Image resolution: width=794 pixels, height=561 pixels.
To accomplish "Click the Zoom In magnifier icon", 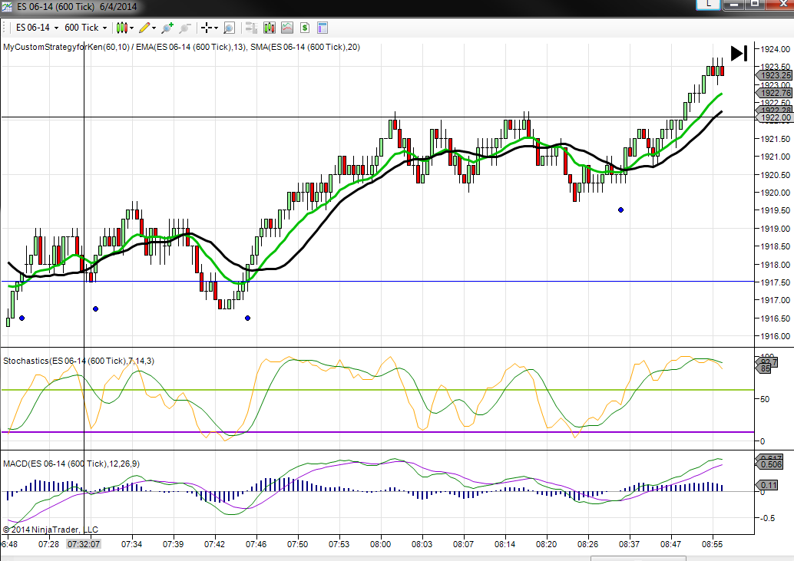I will tap(167, 28).
